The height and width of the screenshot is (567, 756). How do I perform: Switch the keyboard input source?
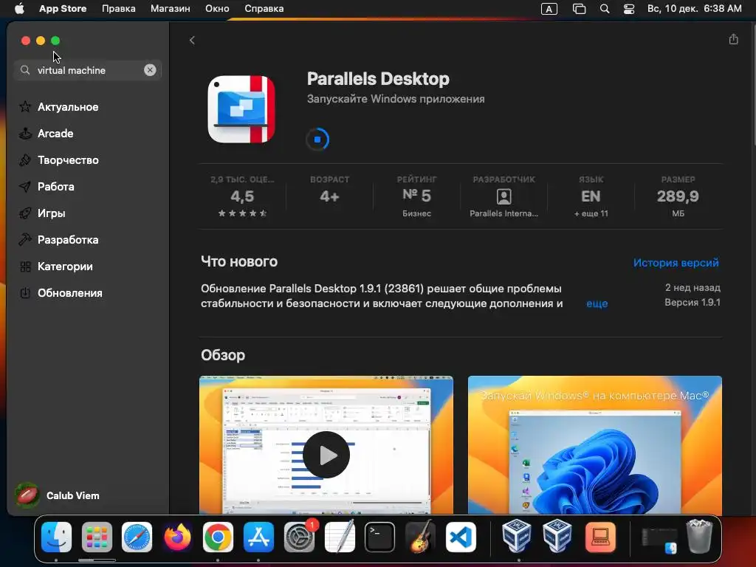point(549,9)
